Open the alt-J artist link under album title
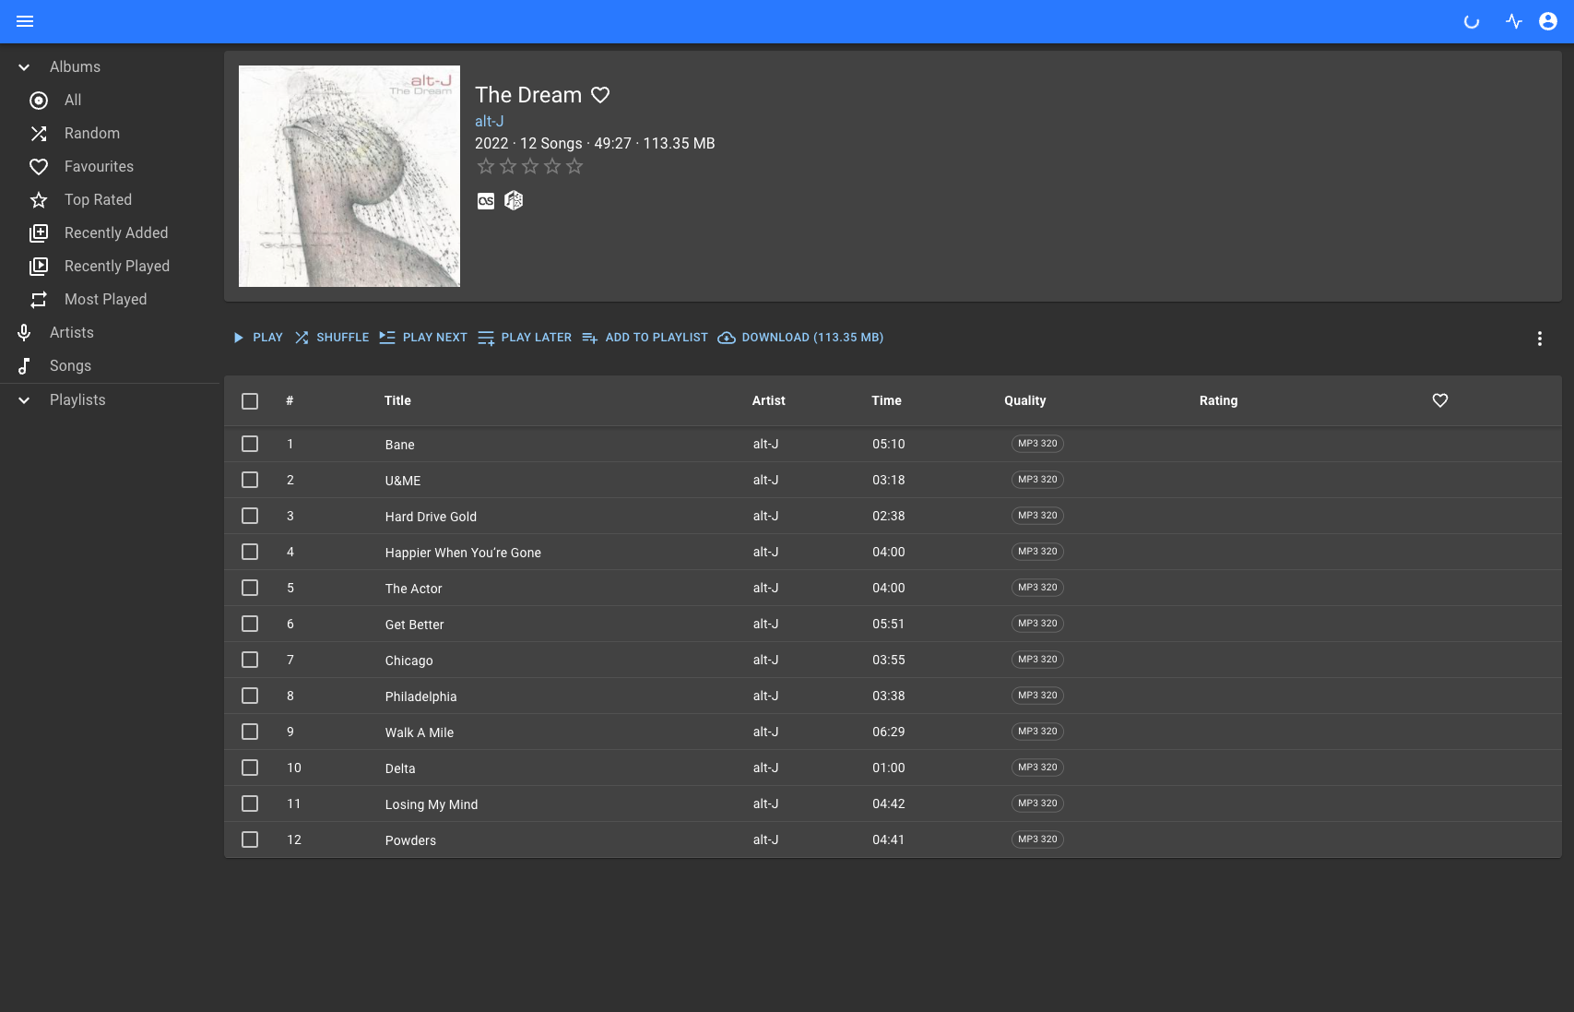1574x1012 pixels. pyautogui.click(x=489, y=121)
